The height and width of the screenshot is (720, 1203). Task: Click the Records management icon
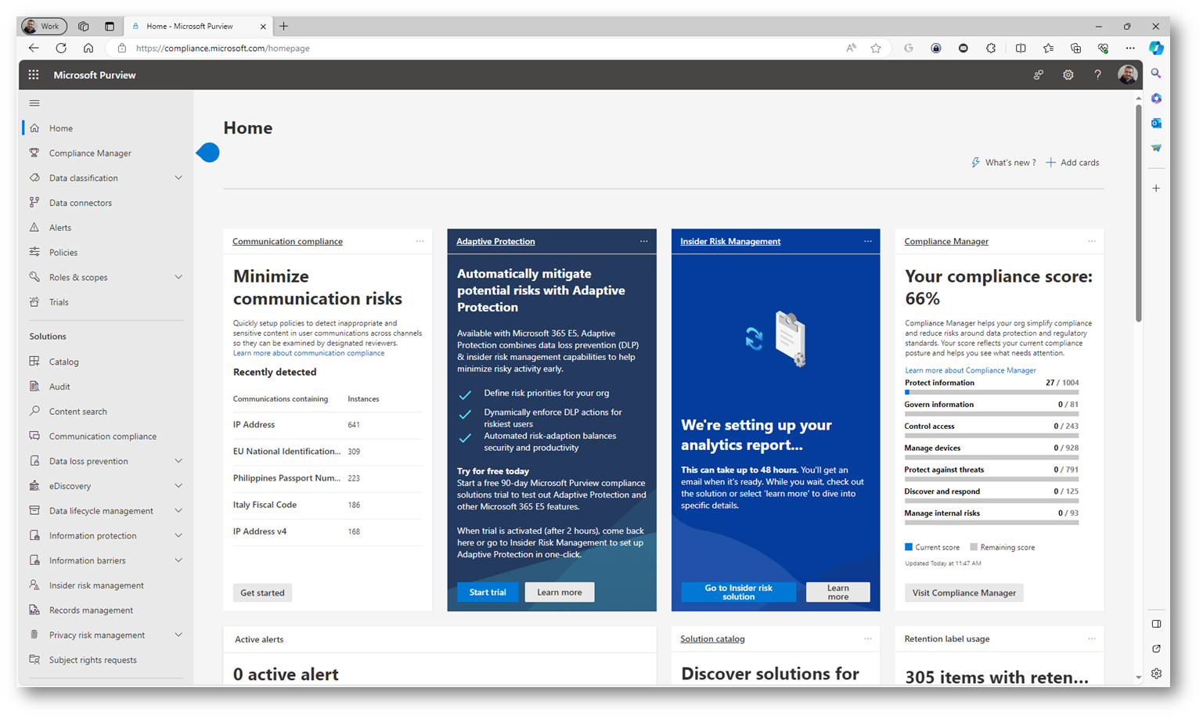point(34,610)
